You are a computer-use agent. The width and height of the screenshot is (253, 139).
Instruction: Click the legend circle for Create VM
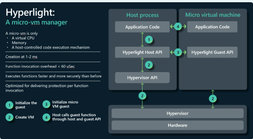click(9, 117)
